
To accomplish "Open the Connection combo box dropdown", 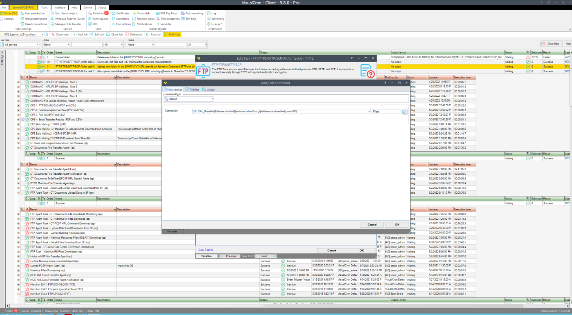I will click(x=369, y=111).
